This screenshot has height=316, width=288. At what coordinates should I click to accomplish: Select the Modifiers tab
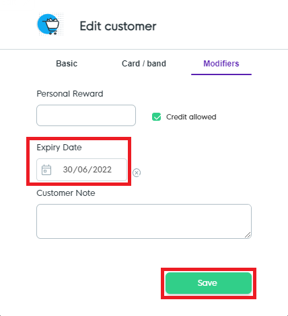coord(221,64)
